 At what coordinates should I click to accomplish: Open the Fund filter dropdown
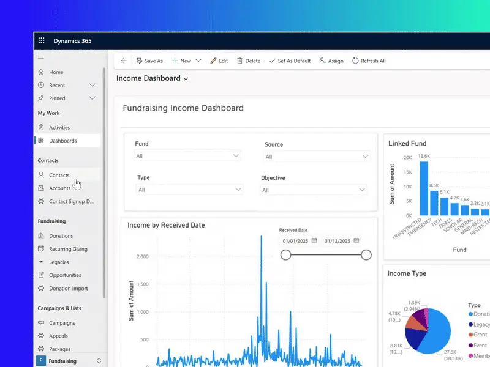[x=187, y=156]
